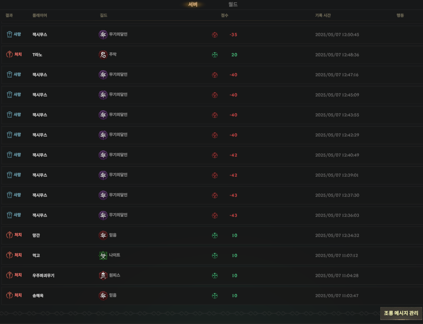Click the kill sword icon in the T라노 row
Screen dimensions: 423x324
[10, 54]
